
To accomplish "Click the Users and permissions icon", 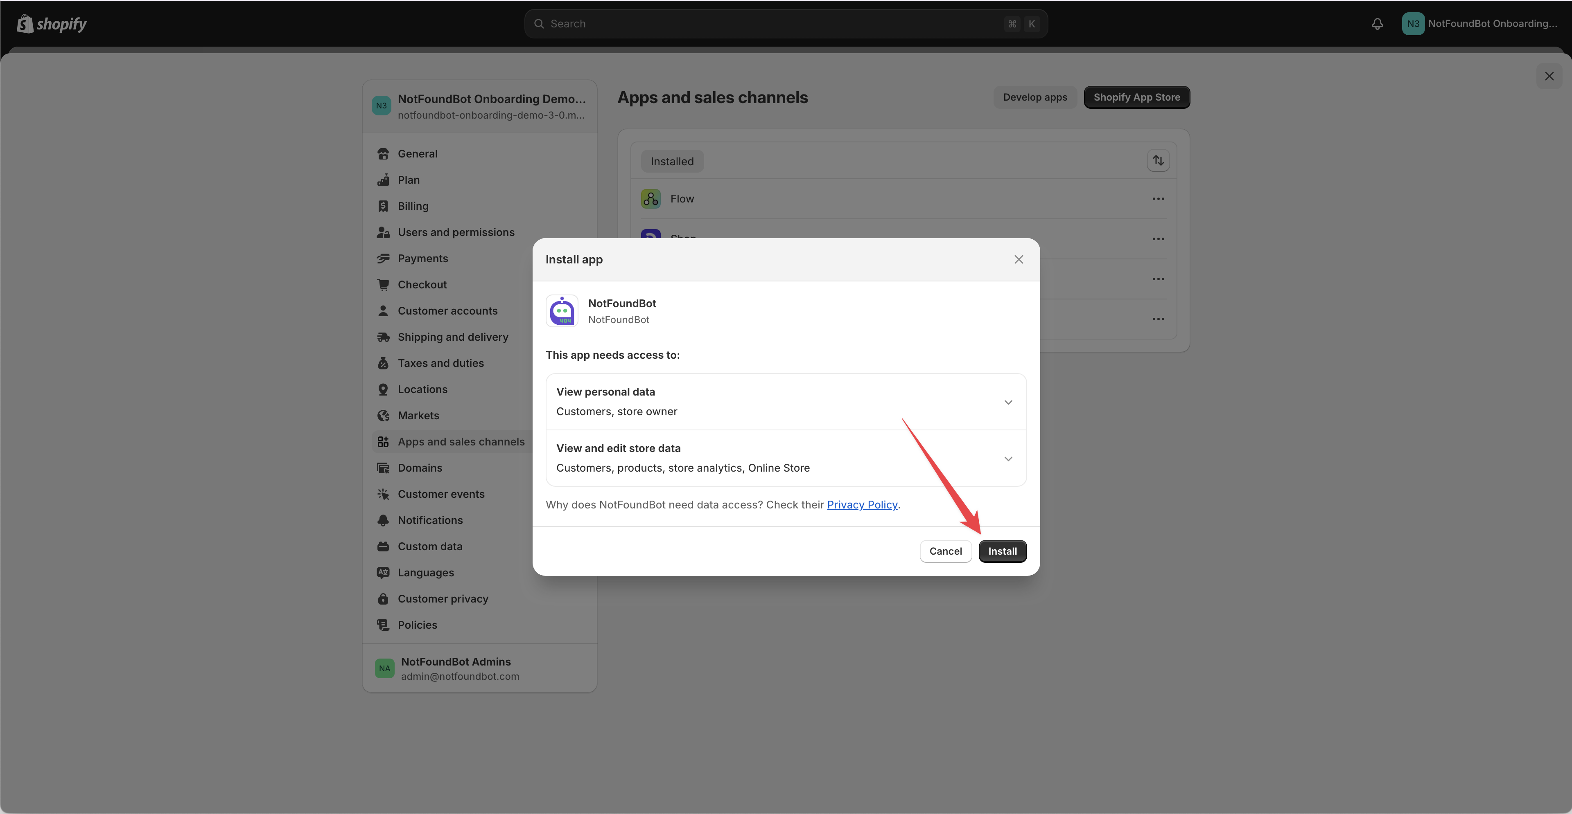I will tap(383, 232).
